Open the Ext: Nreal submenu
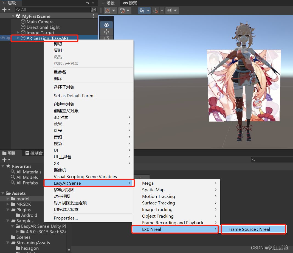The width and height of the screenshot is (293, 253). click(x=175, y=229)
